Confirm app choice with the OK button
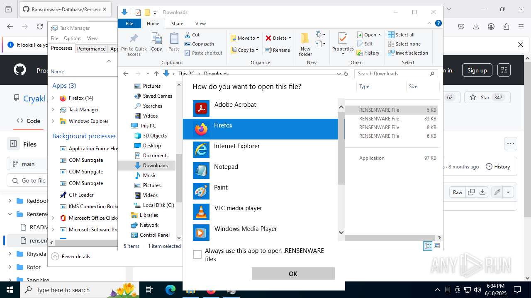The image size is (531, 298). pyautogui.click(x=293, y=274)
